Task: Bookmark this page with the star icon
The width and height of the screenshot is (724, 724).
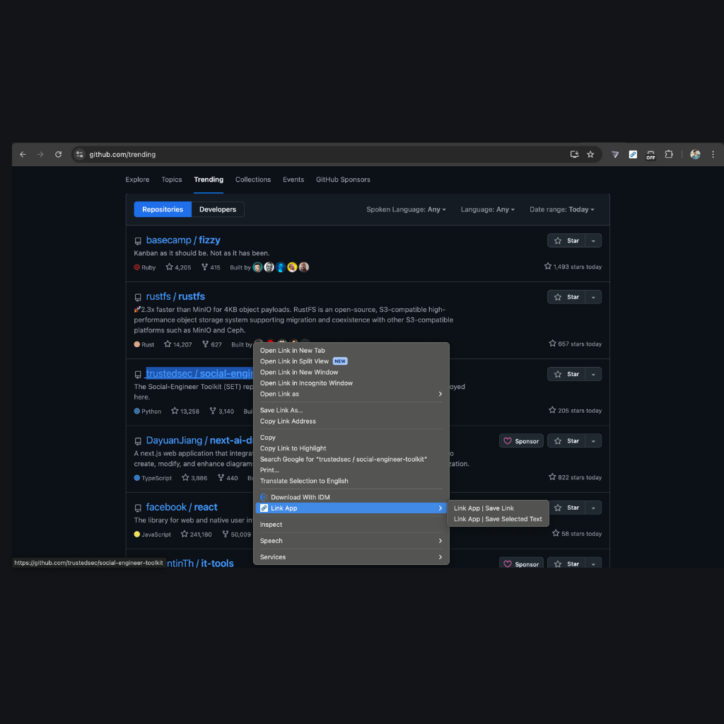Action: tap(590, 154)
